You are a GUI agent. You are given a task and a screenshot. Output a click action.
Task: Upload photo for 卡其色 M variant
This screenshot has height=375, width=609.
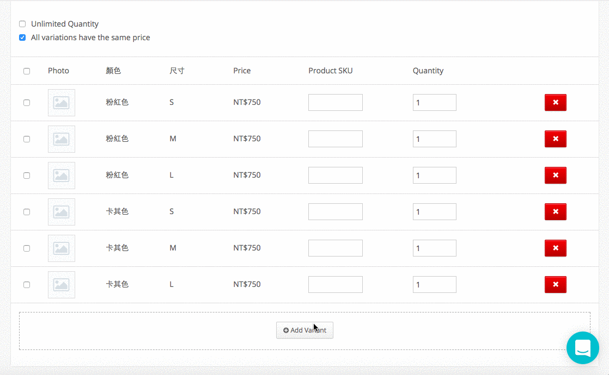tap(62, 248)
